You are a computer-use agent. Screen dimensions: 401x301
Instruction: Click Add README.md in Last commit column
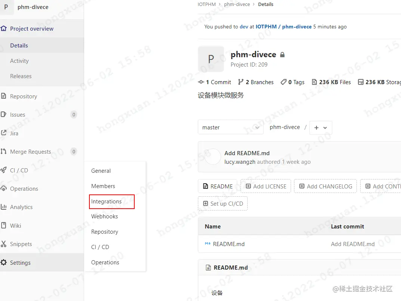pos(353,244)
